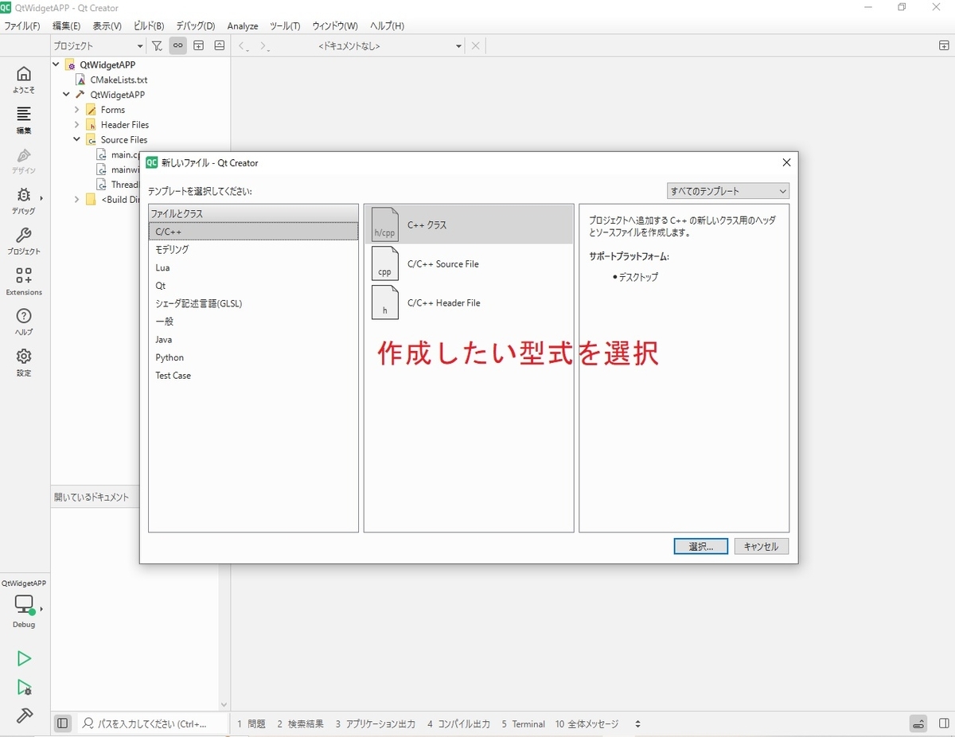955x737 pixels.
Task: Switch to the 編集 (Edit) mode
Action: point(24,119)
